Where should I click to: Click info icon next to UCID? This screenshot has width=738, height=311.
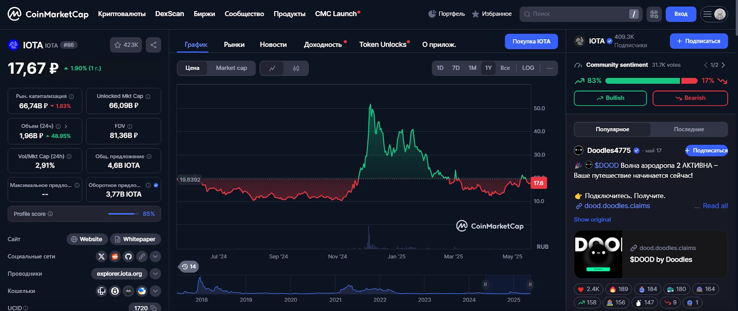click(x=25, y=308)
